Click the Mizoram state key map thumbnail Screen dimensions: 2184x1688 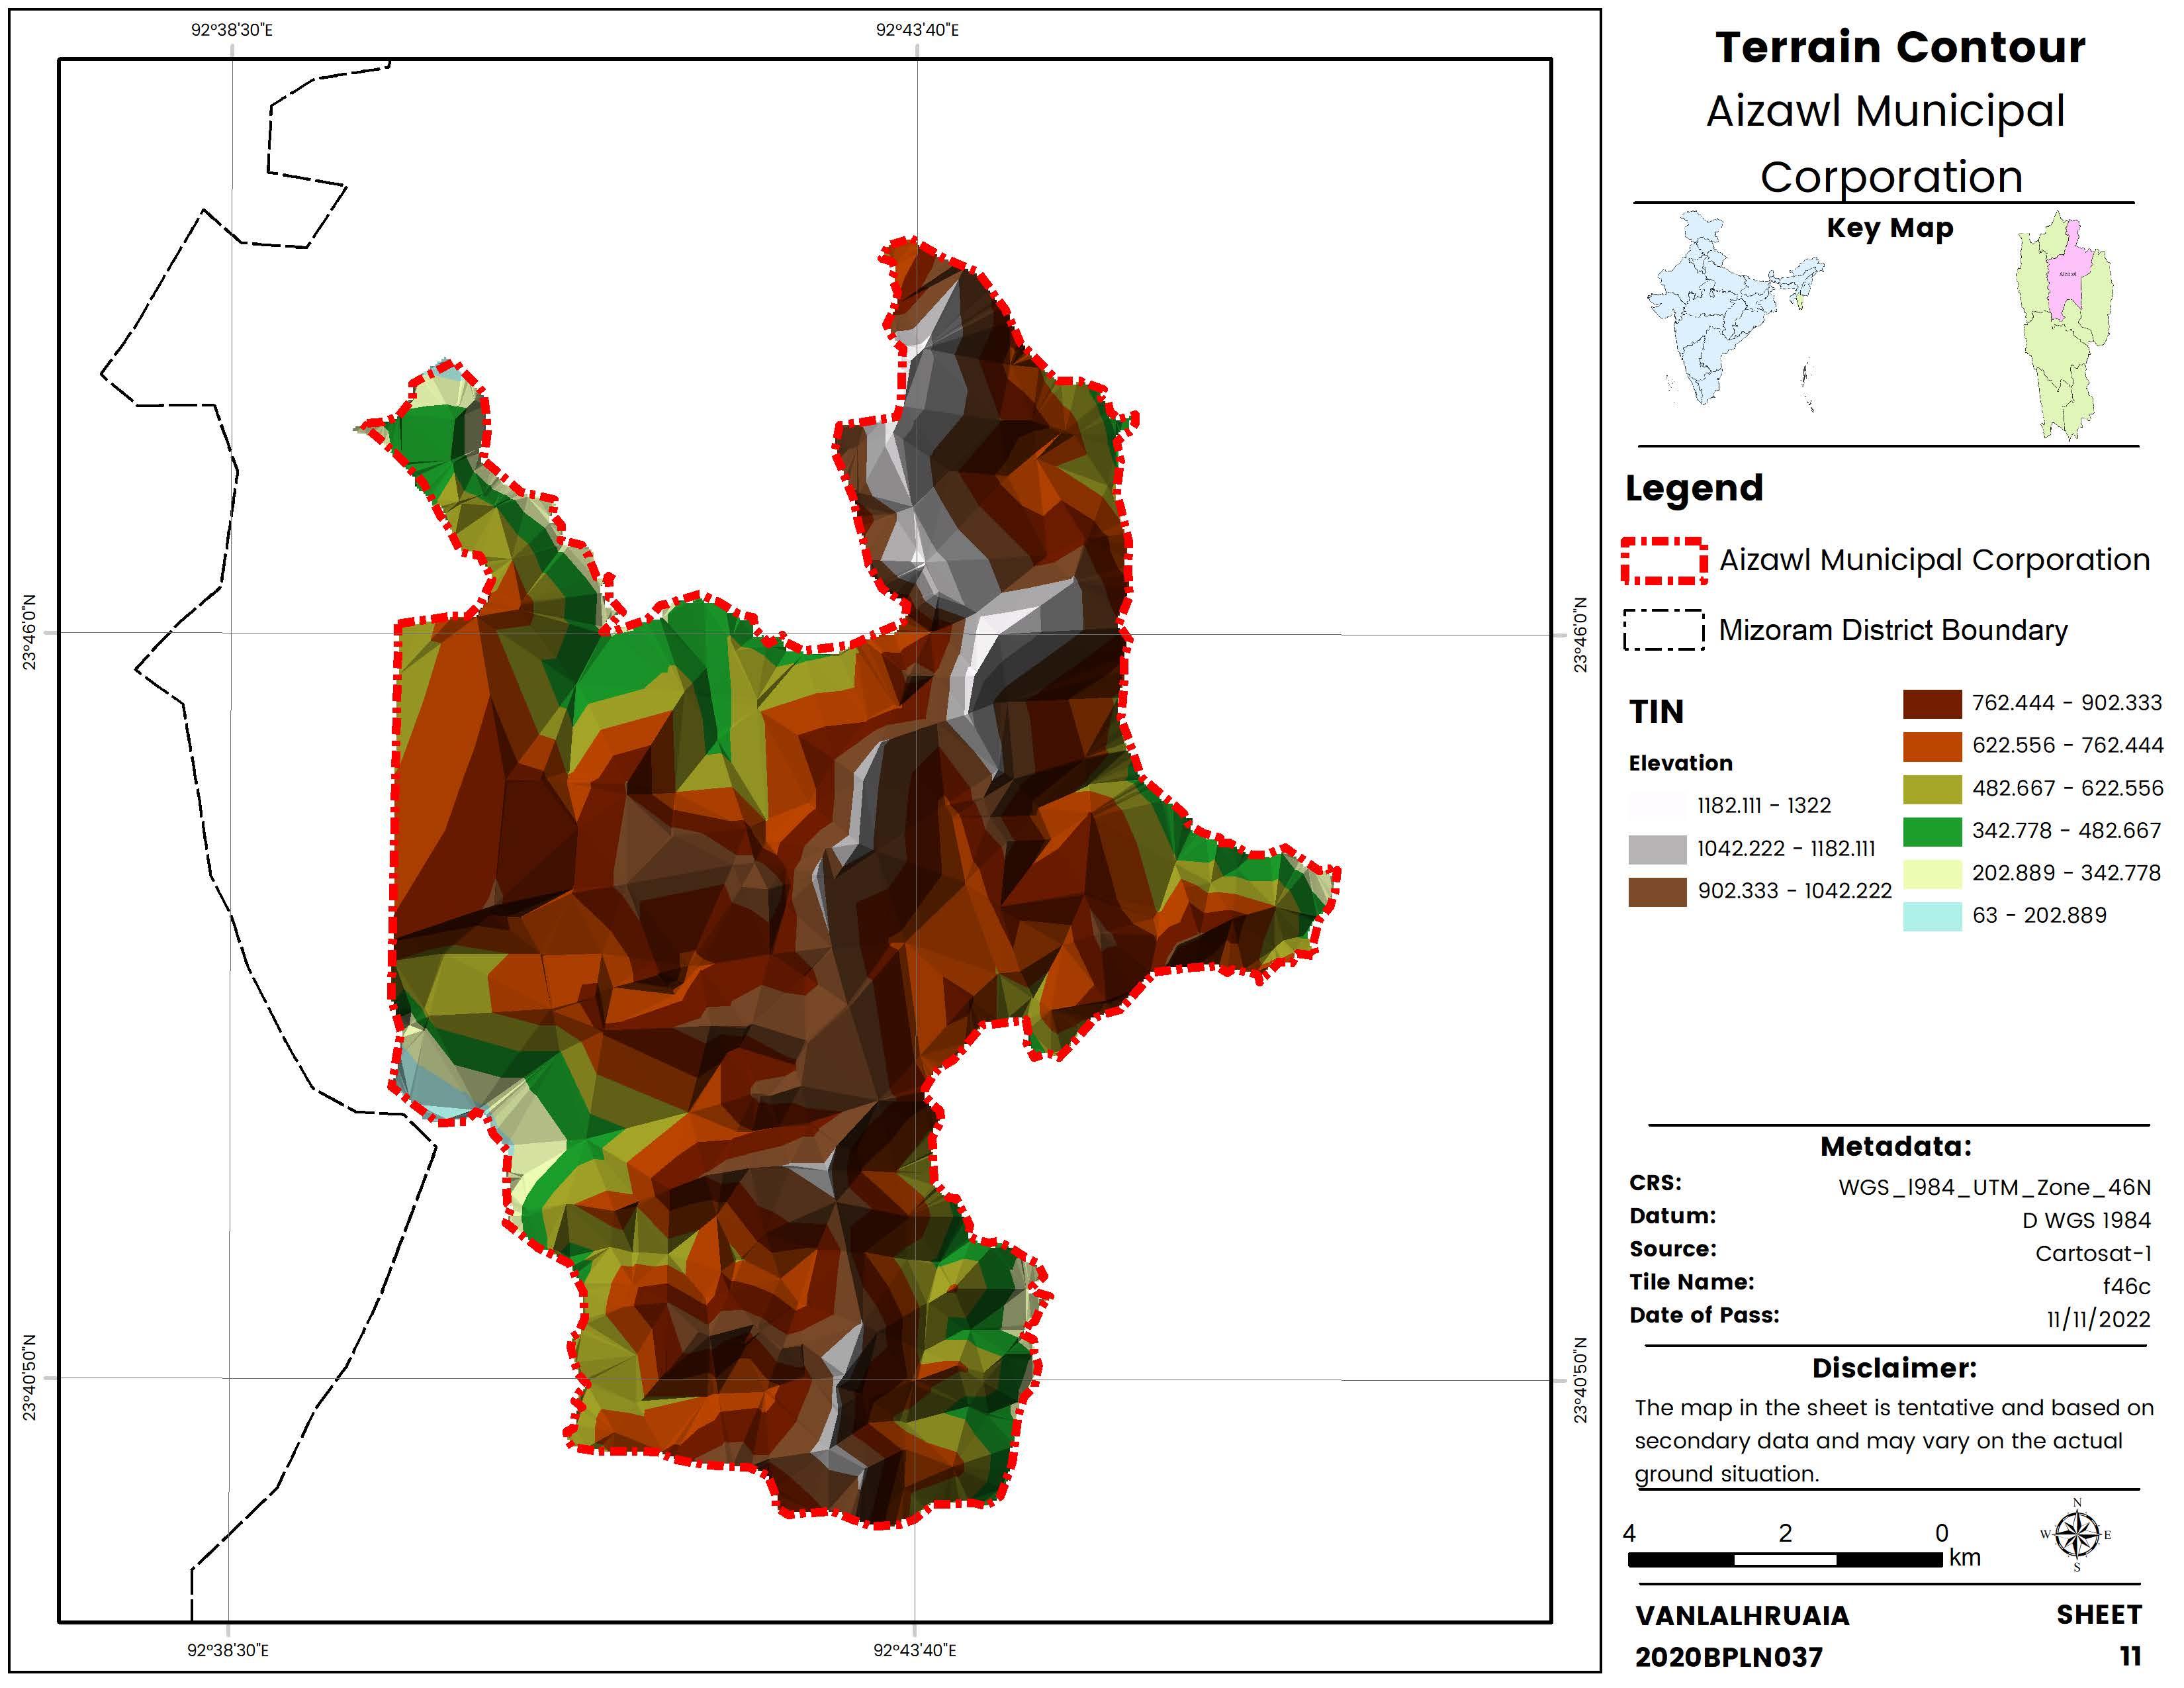click(2065, 325)
